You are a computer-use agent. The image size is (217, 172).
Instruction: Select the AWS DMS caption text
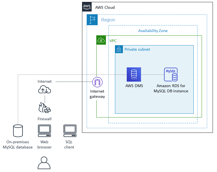click(x=134, y=86)
